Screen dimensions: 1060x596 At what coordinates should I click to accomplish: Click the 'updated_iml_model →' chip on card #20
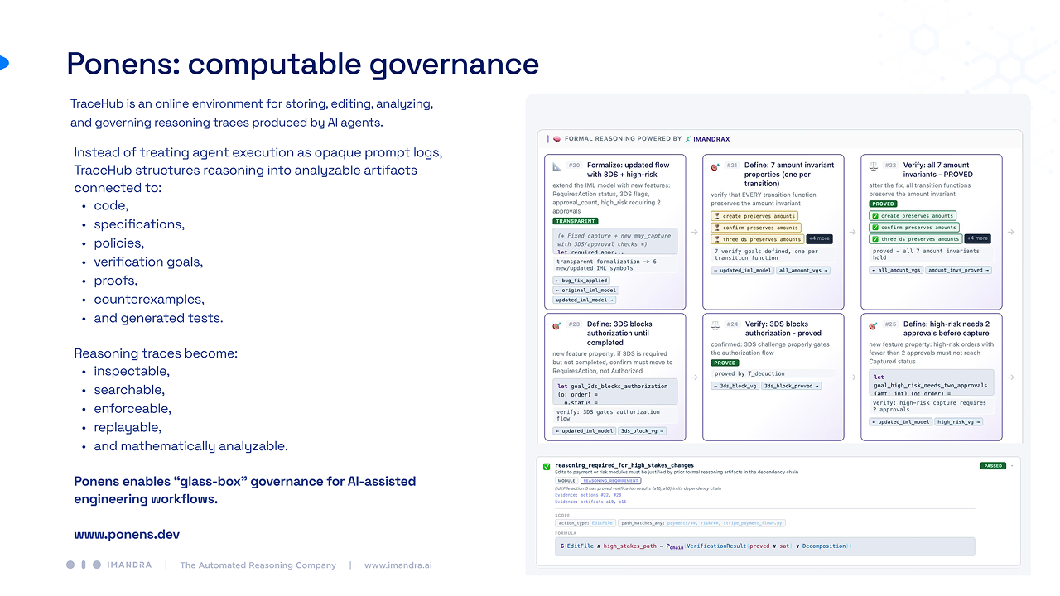580,300
